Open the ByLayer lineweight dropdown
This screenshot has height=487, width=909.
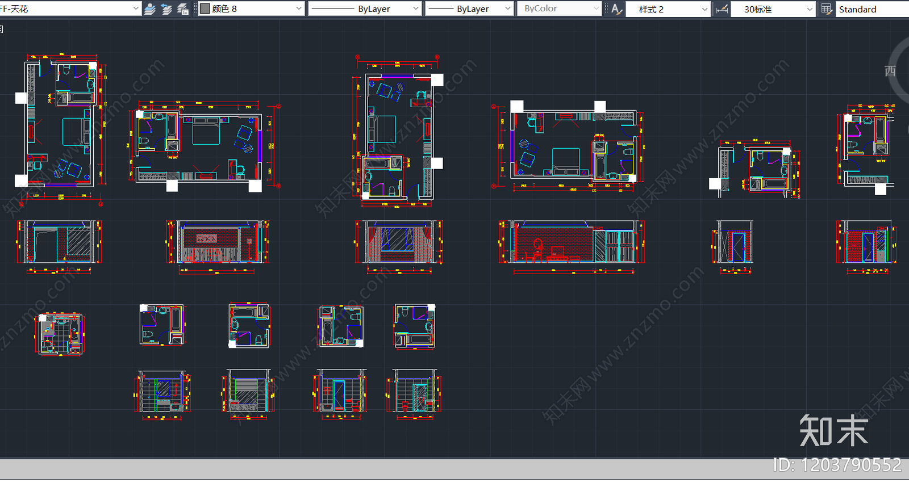point(507,9)
